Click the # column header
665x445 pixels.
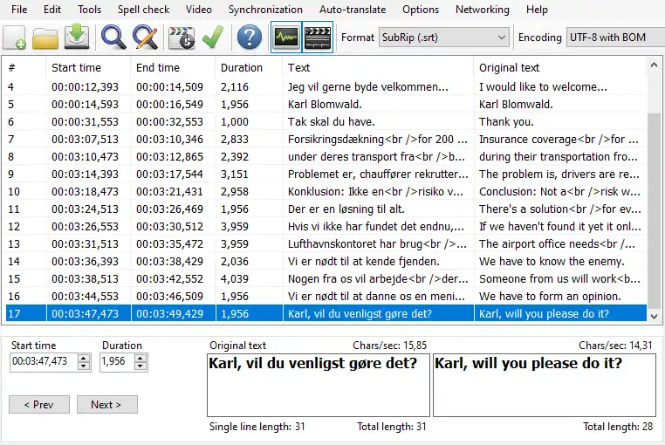(x=24, y=68)
